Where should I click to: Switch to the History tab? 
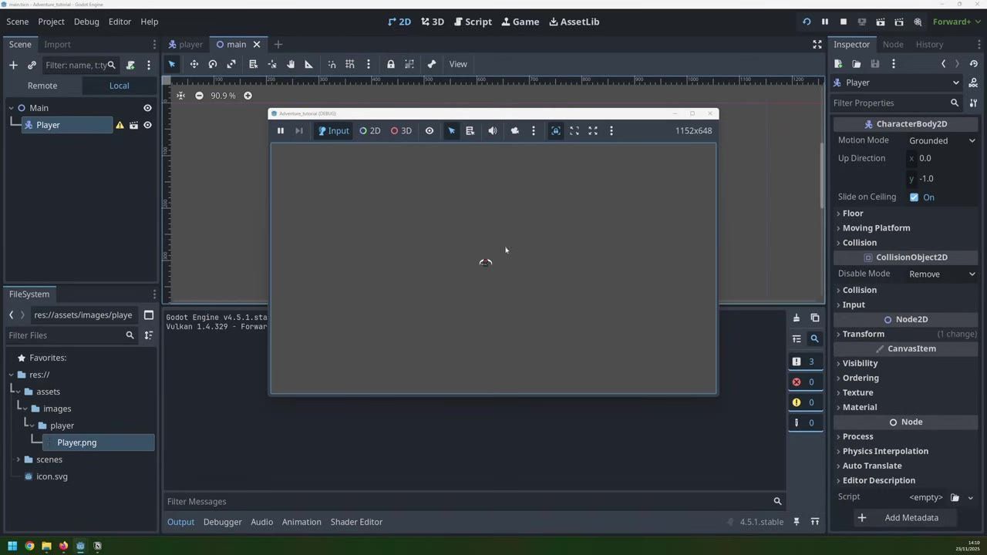(929, 44)
